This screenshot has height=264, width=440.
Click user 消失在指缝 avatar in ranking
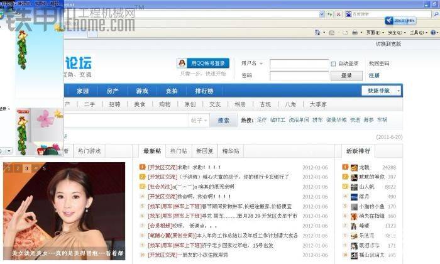(354, 216)
